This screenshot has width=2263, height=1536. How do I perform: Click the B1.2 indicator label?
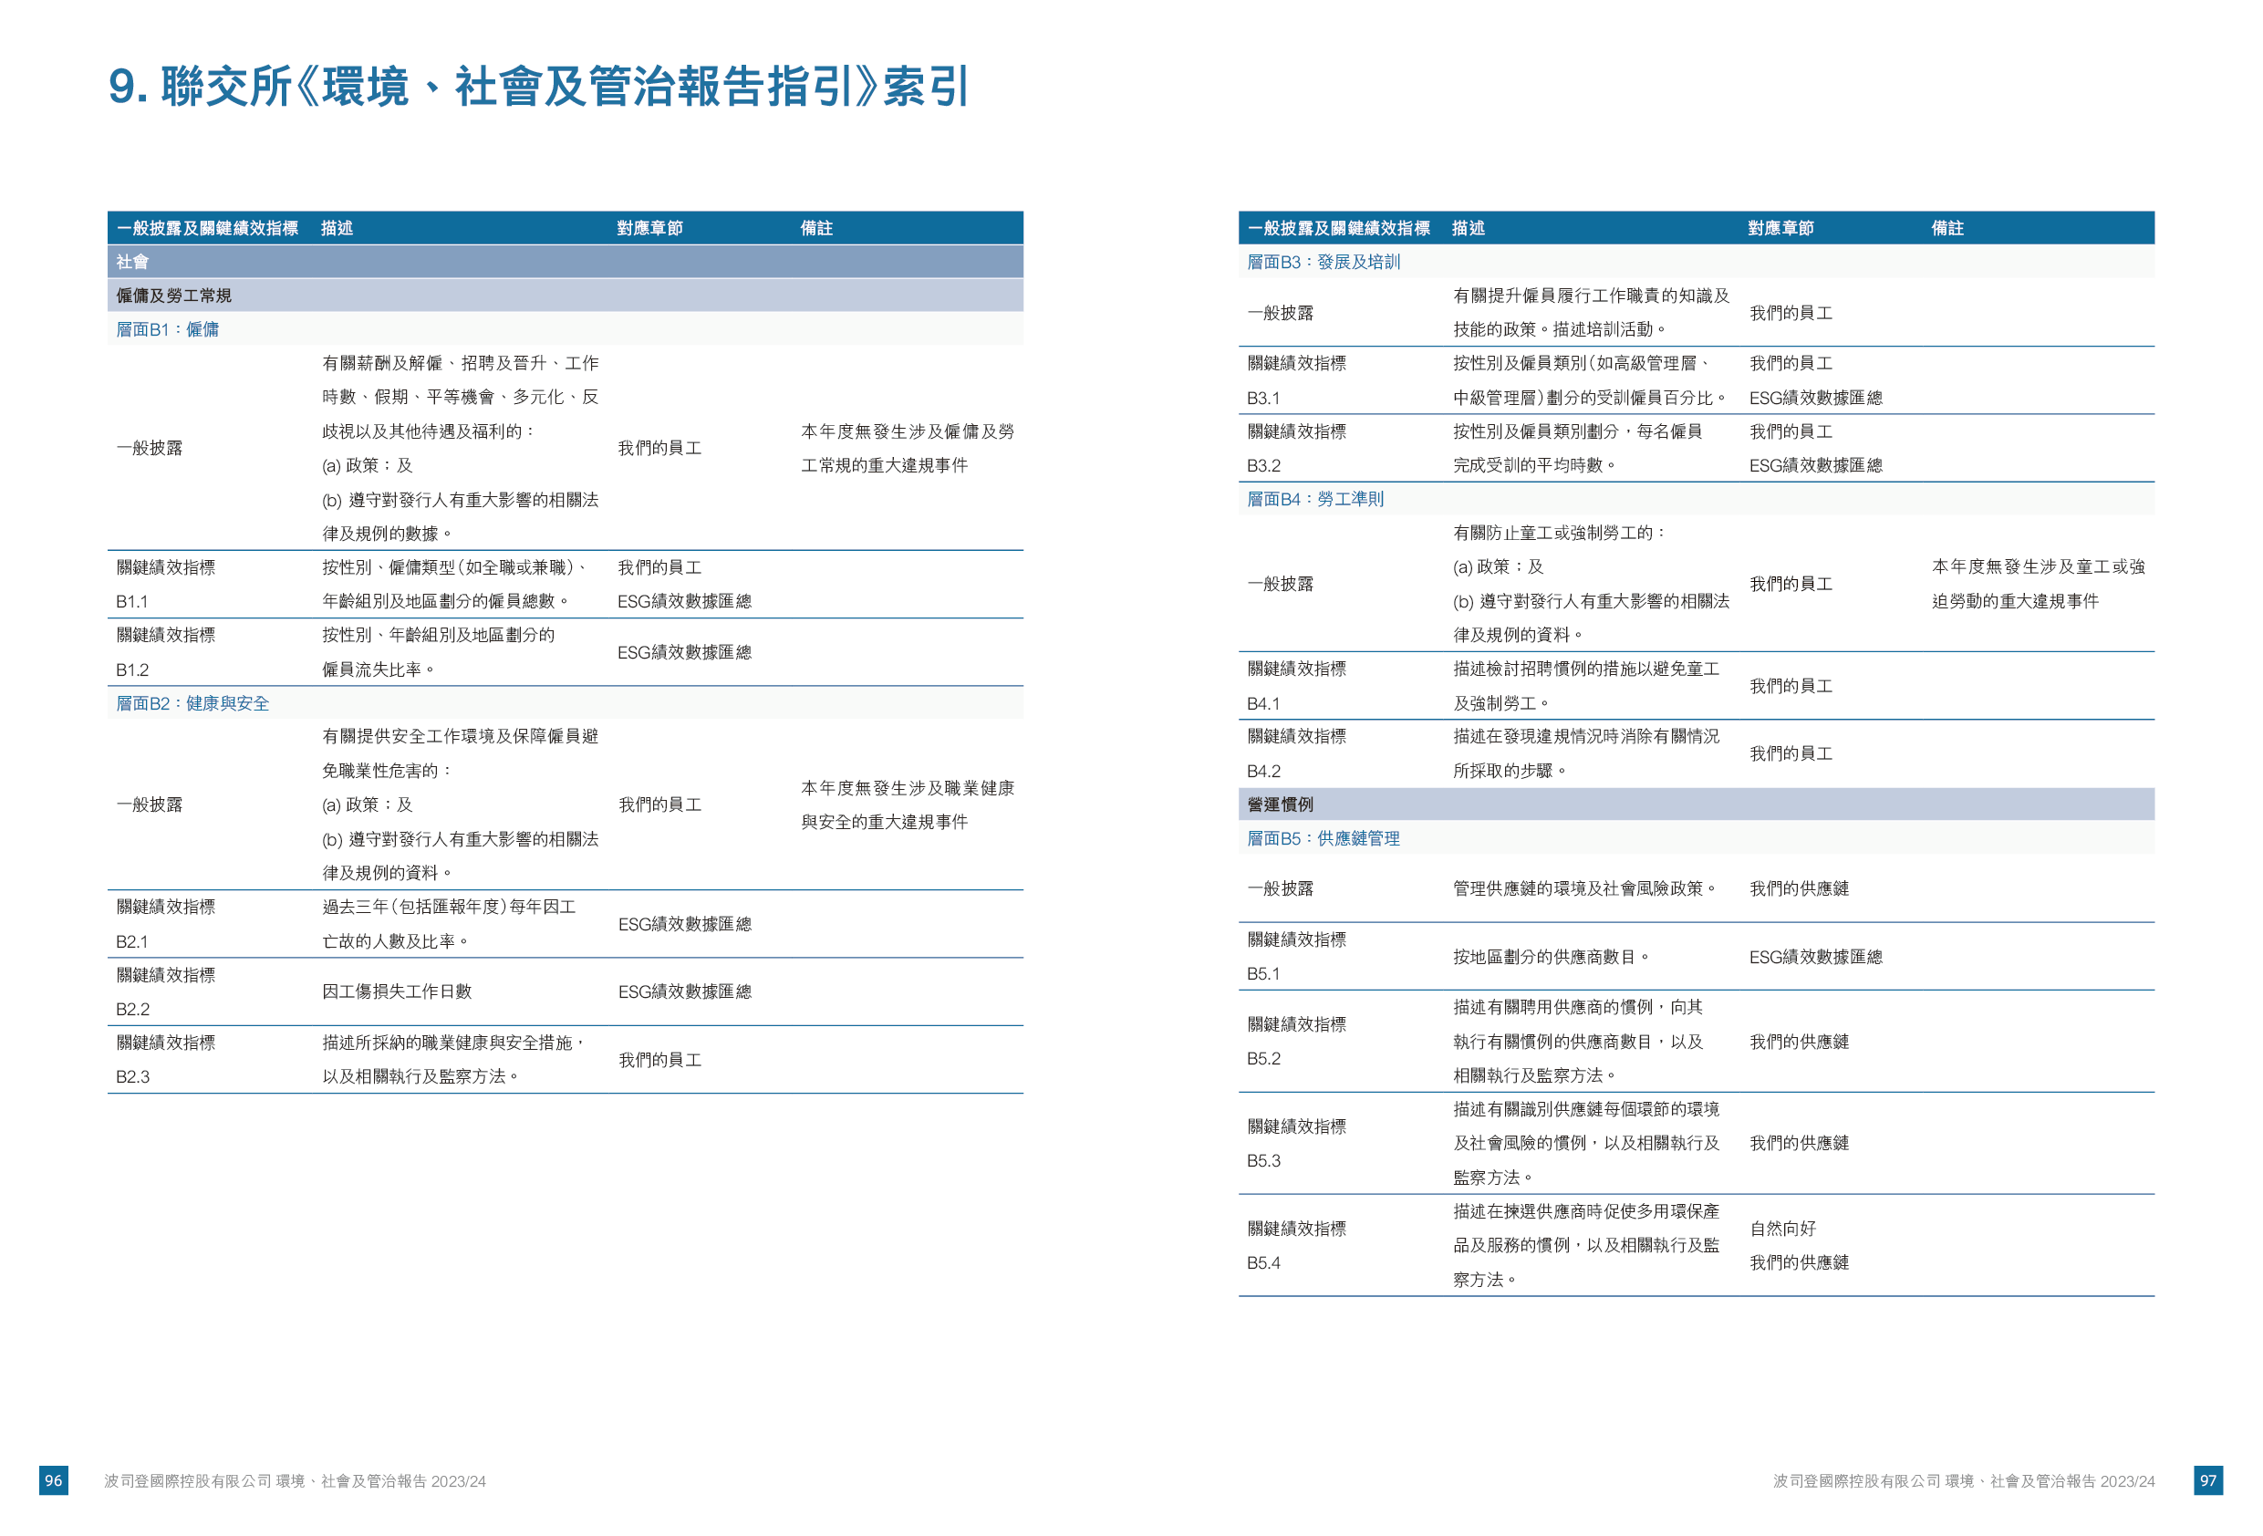pos(132,670)
